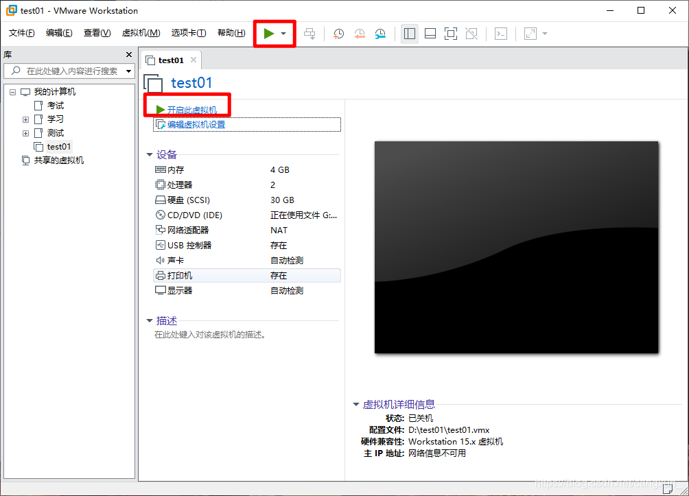Click the USB controller icon

tap(161, 245)
